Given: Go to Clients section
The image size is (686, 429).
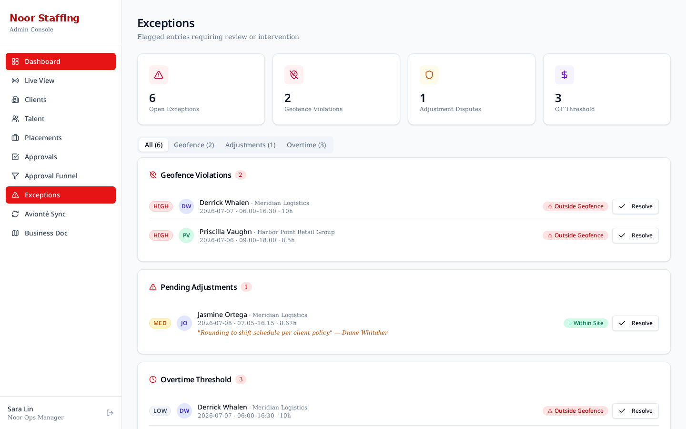Looking at the screenshot, I should click(61, 100).
